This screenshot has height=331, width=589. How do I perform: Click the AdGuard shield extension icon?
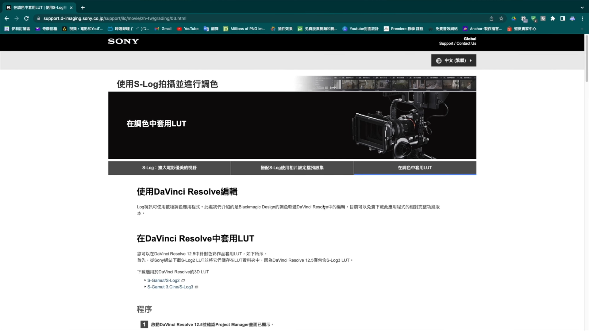(533, 18)
